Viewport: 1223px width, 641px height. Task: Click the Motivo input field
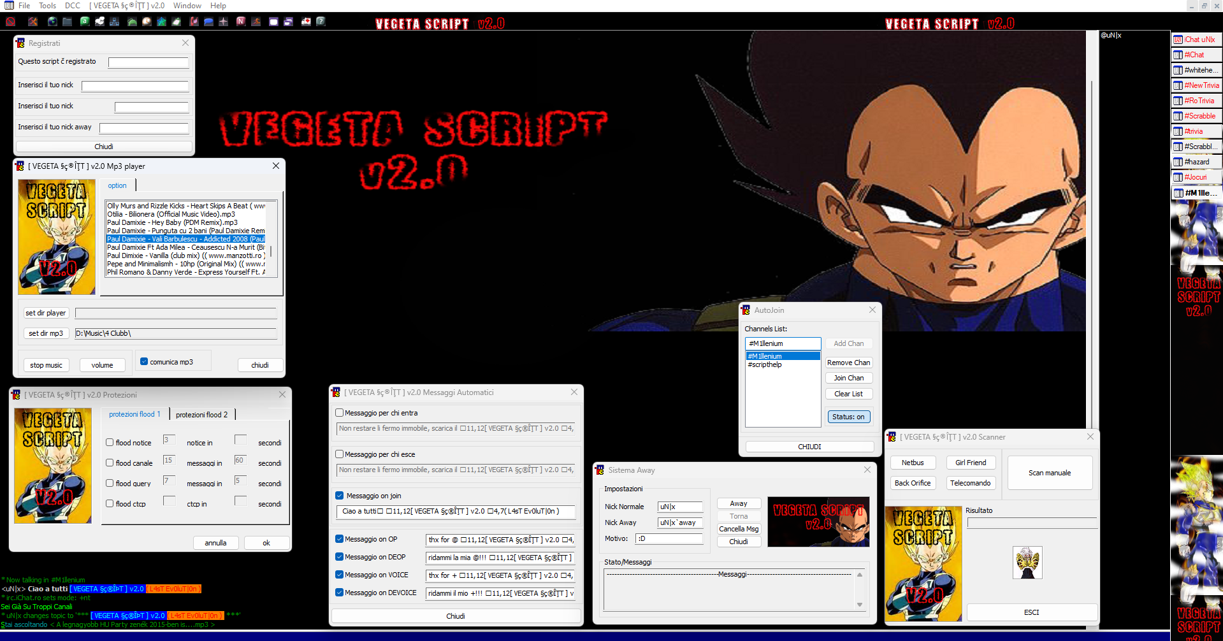pyautogui.click(x=669, y=538)
